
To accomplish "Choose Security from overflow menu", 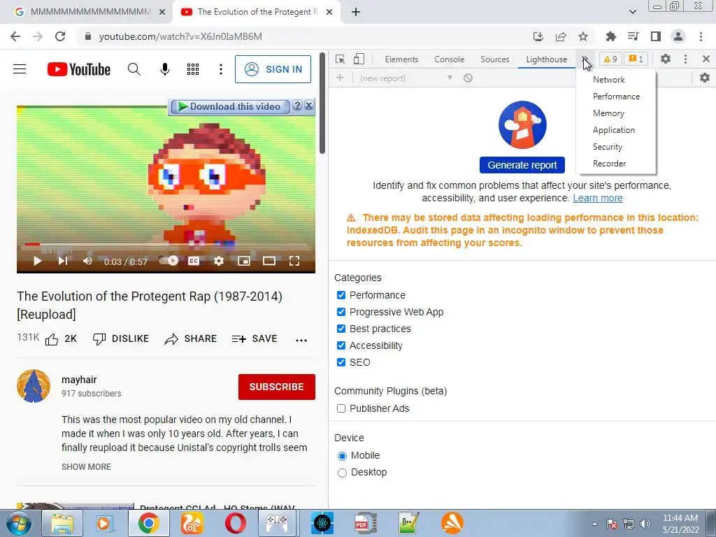I will coord(608,147).
